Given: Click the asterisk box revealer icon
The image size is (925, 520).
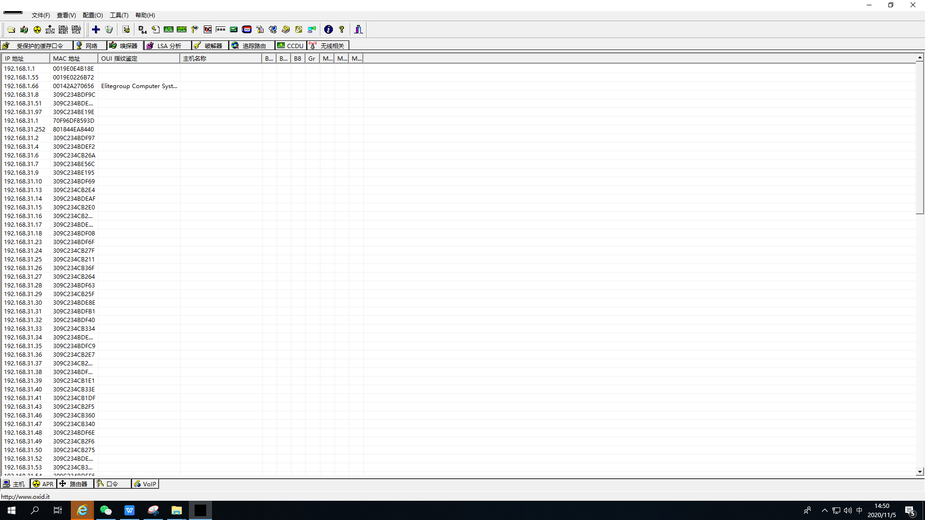Looking at the screenshot, I should point(221,30).
